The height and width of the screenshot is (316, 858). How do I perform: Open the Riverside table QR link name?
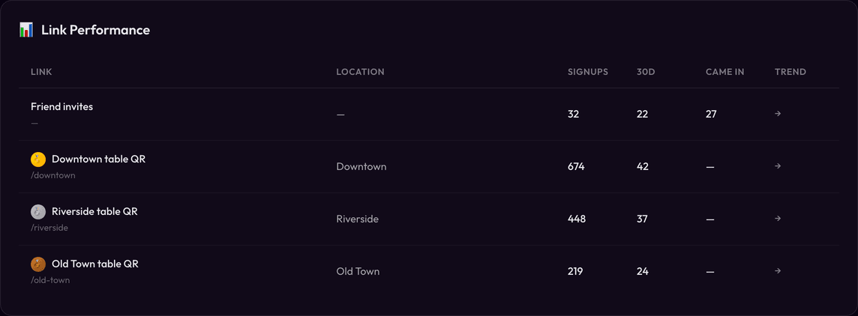click(x=94, y=212)
